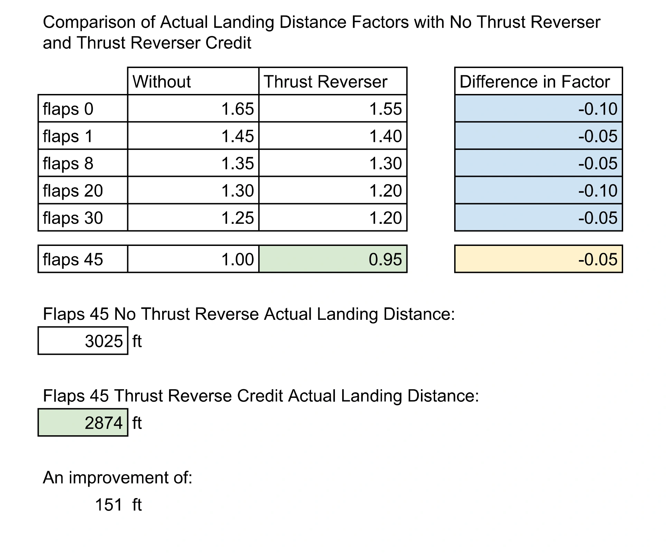
Task: Click the 151 ft improvement value
Action: (x=109, y=505)
